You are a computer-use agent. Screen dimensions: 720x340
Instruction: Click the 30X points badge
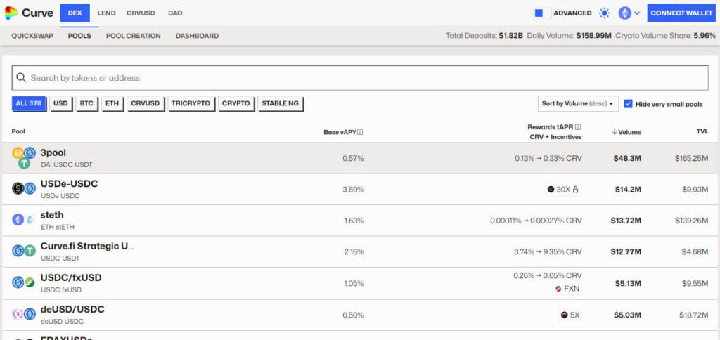pyautogui.click(x=563, y=189)
